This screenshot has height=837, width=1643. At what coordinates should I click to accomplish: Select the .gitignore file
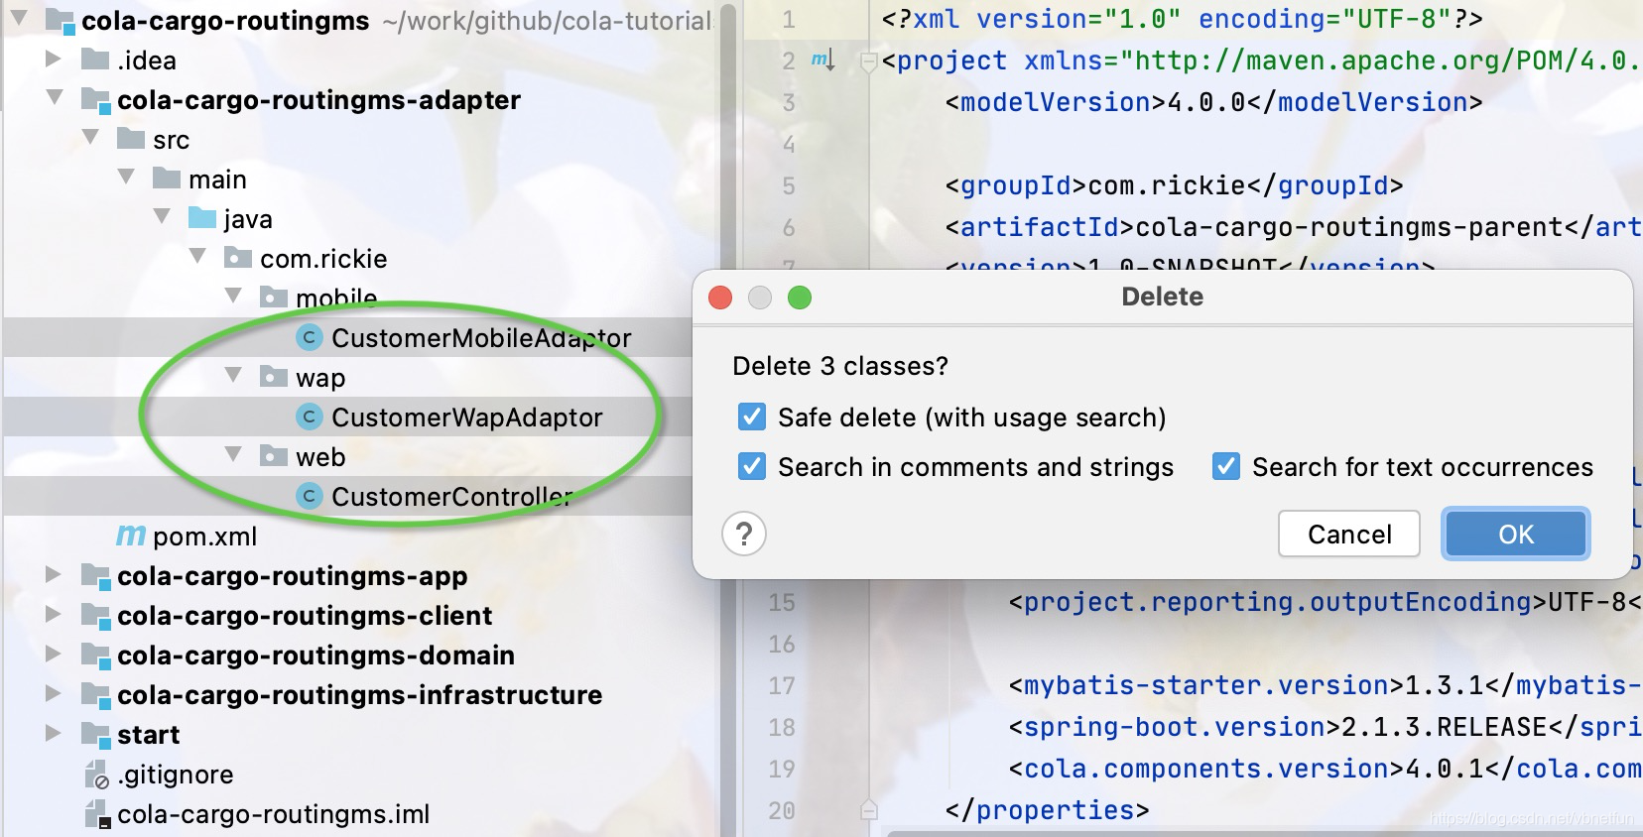click(176, 775)
